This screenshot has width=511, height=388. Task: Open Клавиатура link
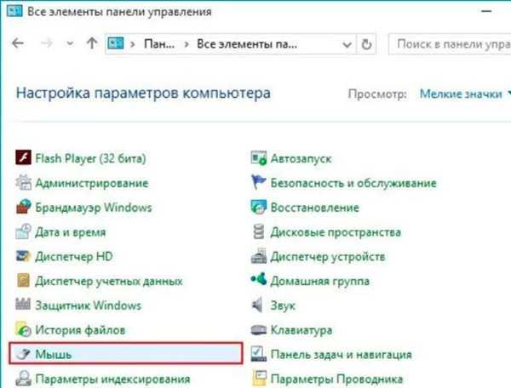point(301,330)
